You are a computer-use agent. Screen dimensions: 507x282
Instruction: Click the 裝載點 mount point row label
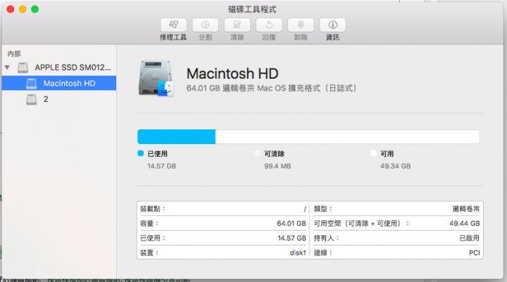point(153,209)
